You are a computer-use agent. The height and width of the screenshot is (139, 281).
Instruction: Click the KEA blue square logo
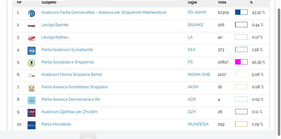coord(32,51)
